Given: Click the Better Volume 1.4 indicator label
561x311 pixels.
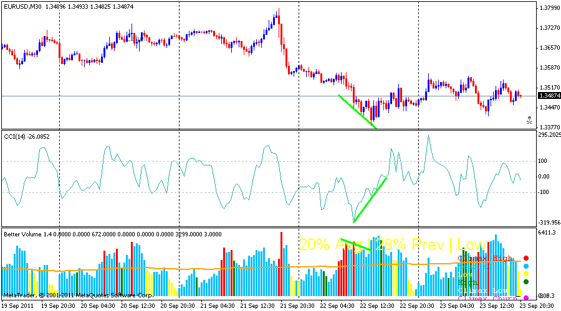Looking at the screenshot, I should [25, 234].
